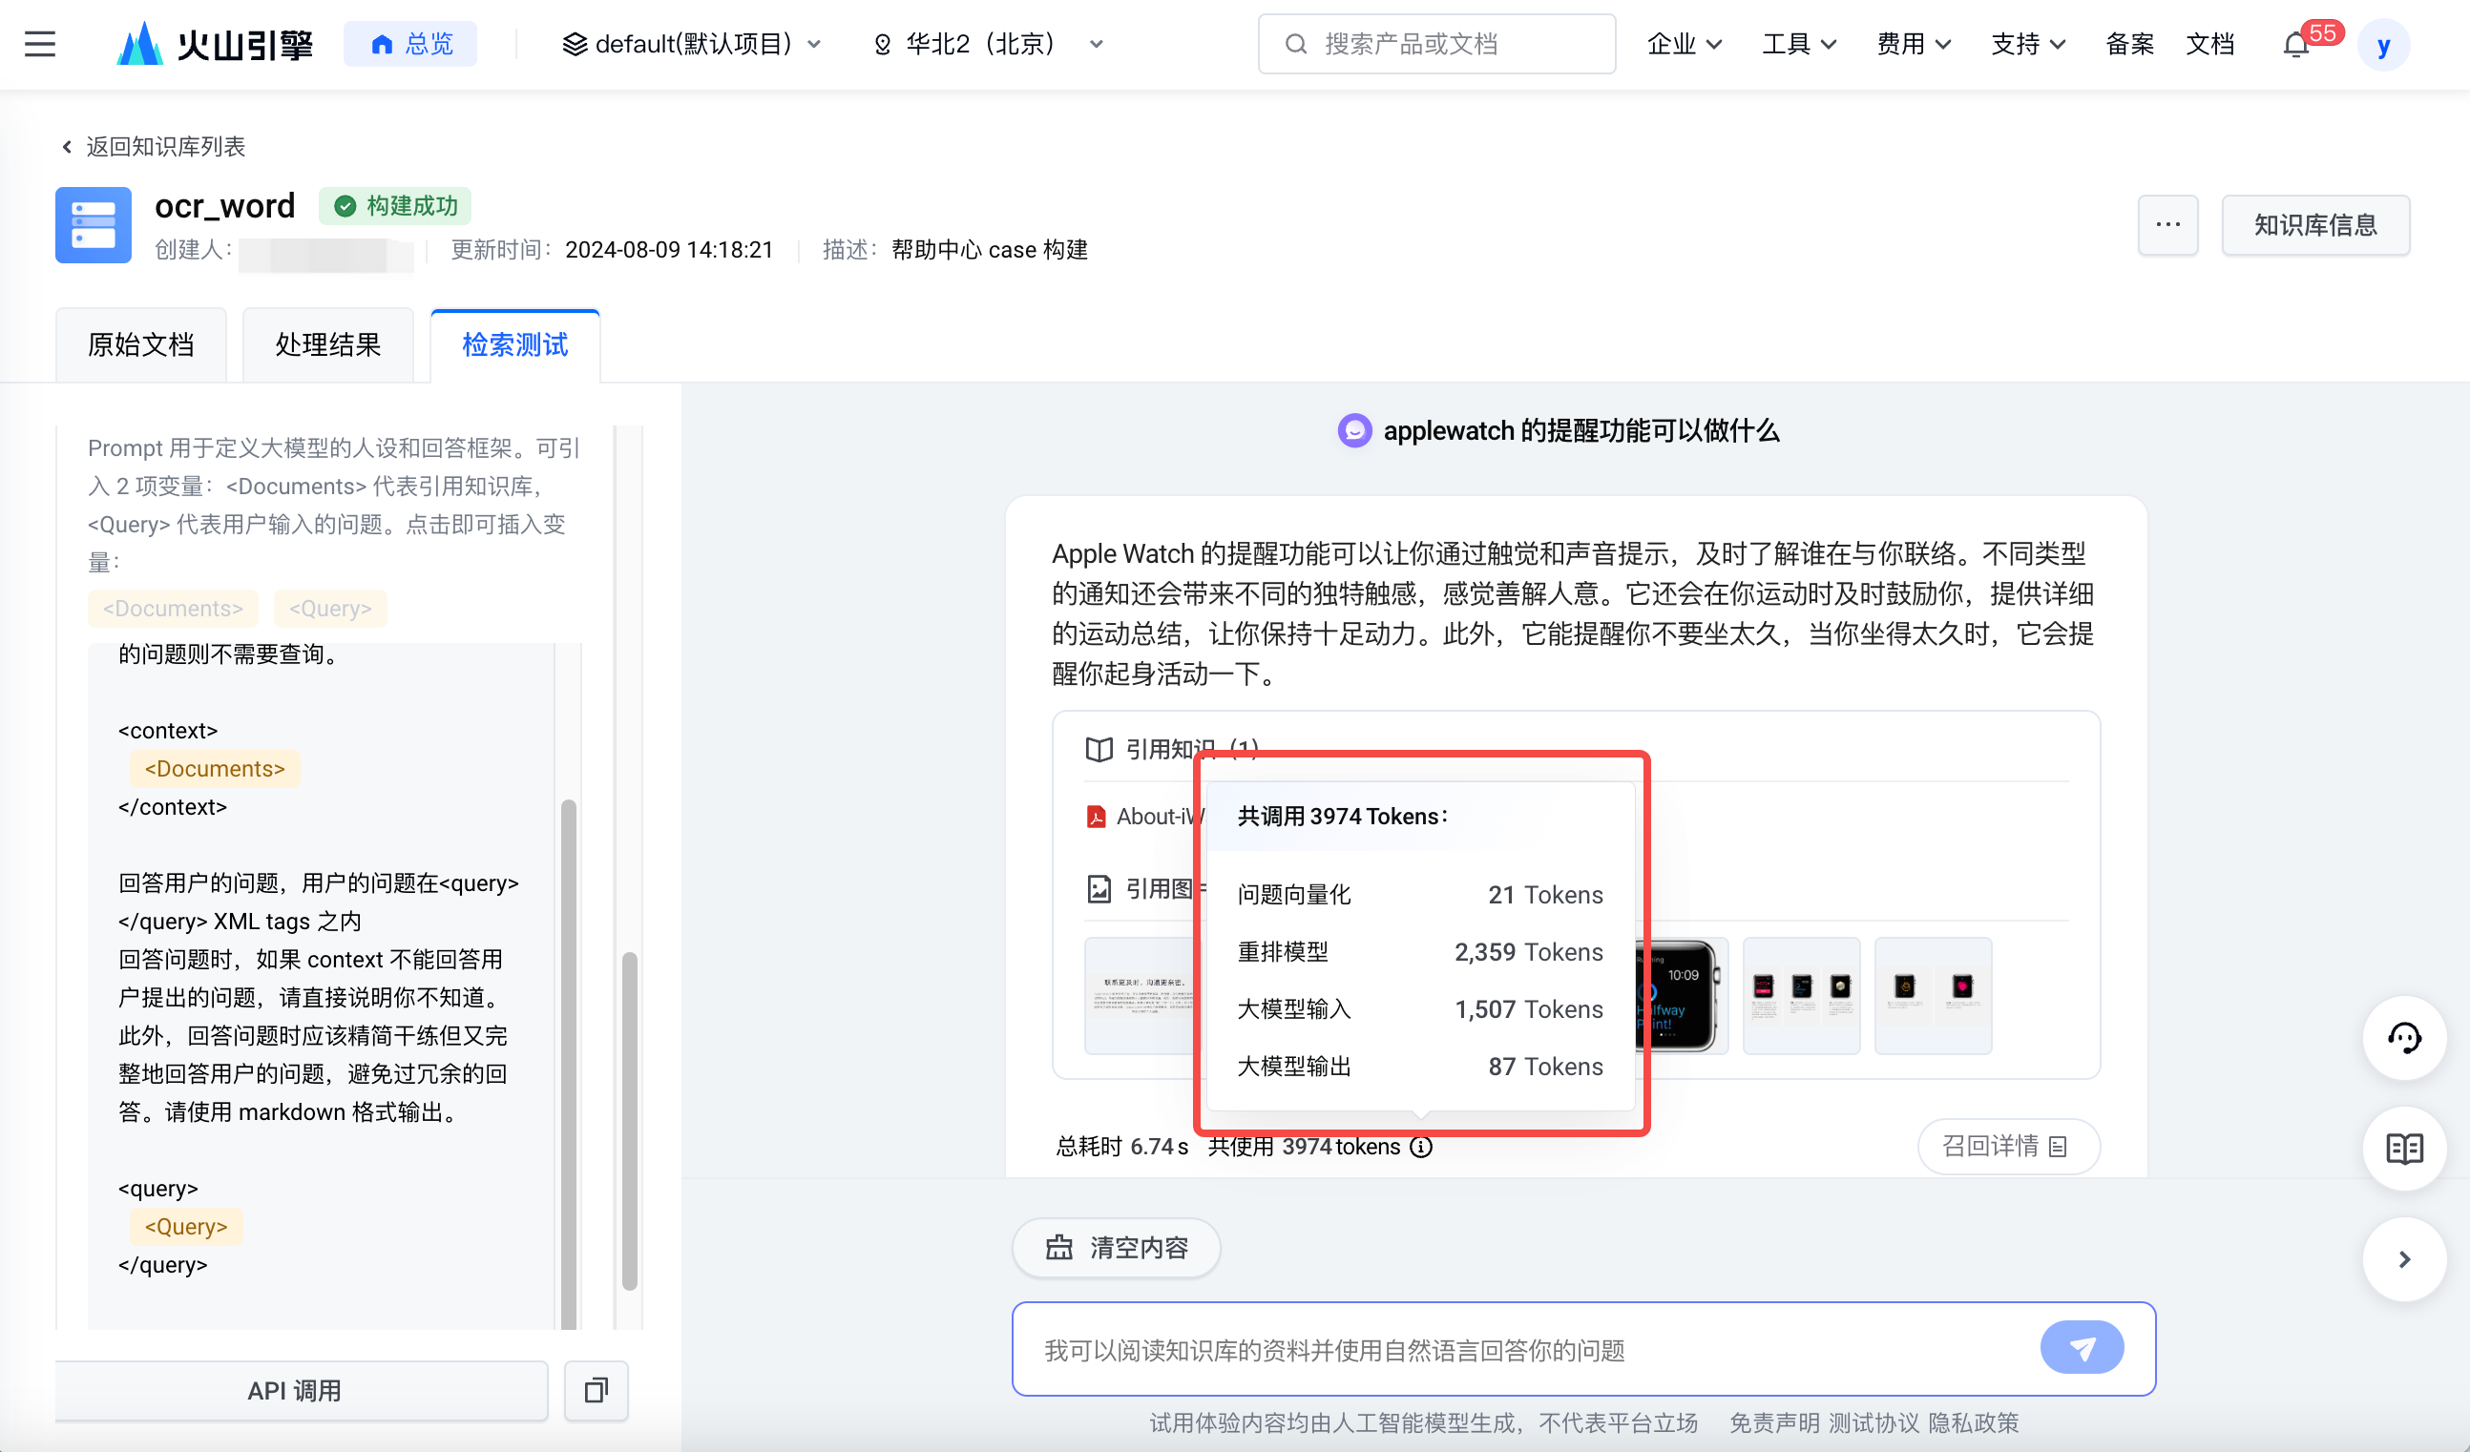Click the update time 2024-08-09 14:18:21
This screenshot has width=2470, height=1452.
click(668, 250)
